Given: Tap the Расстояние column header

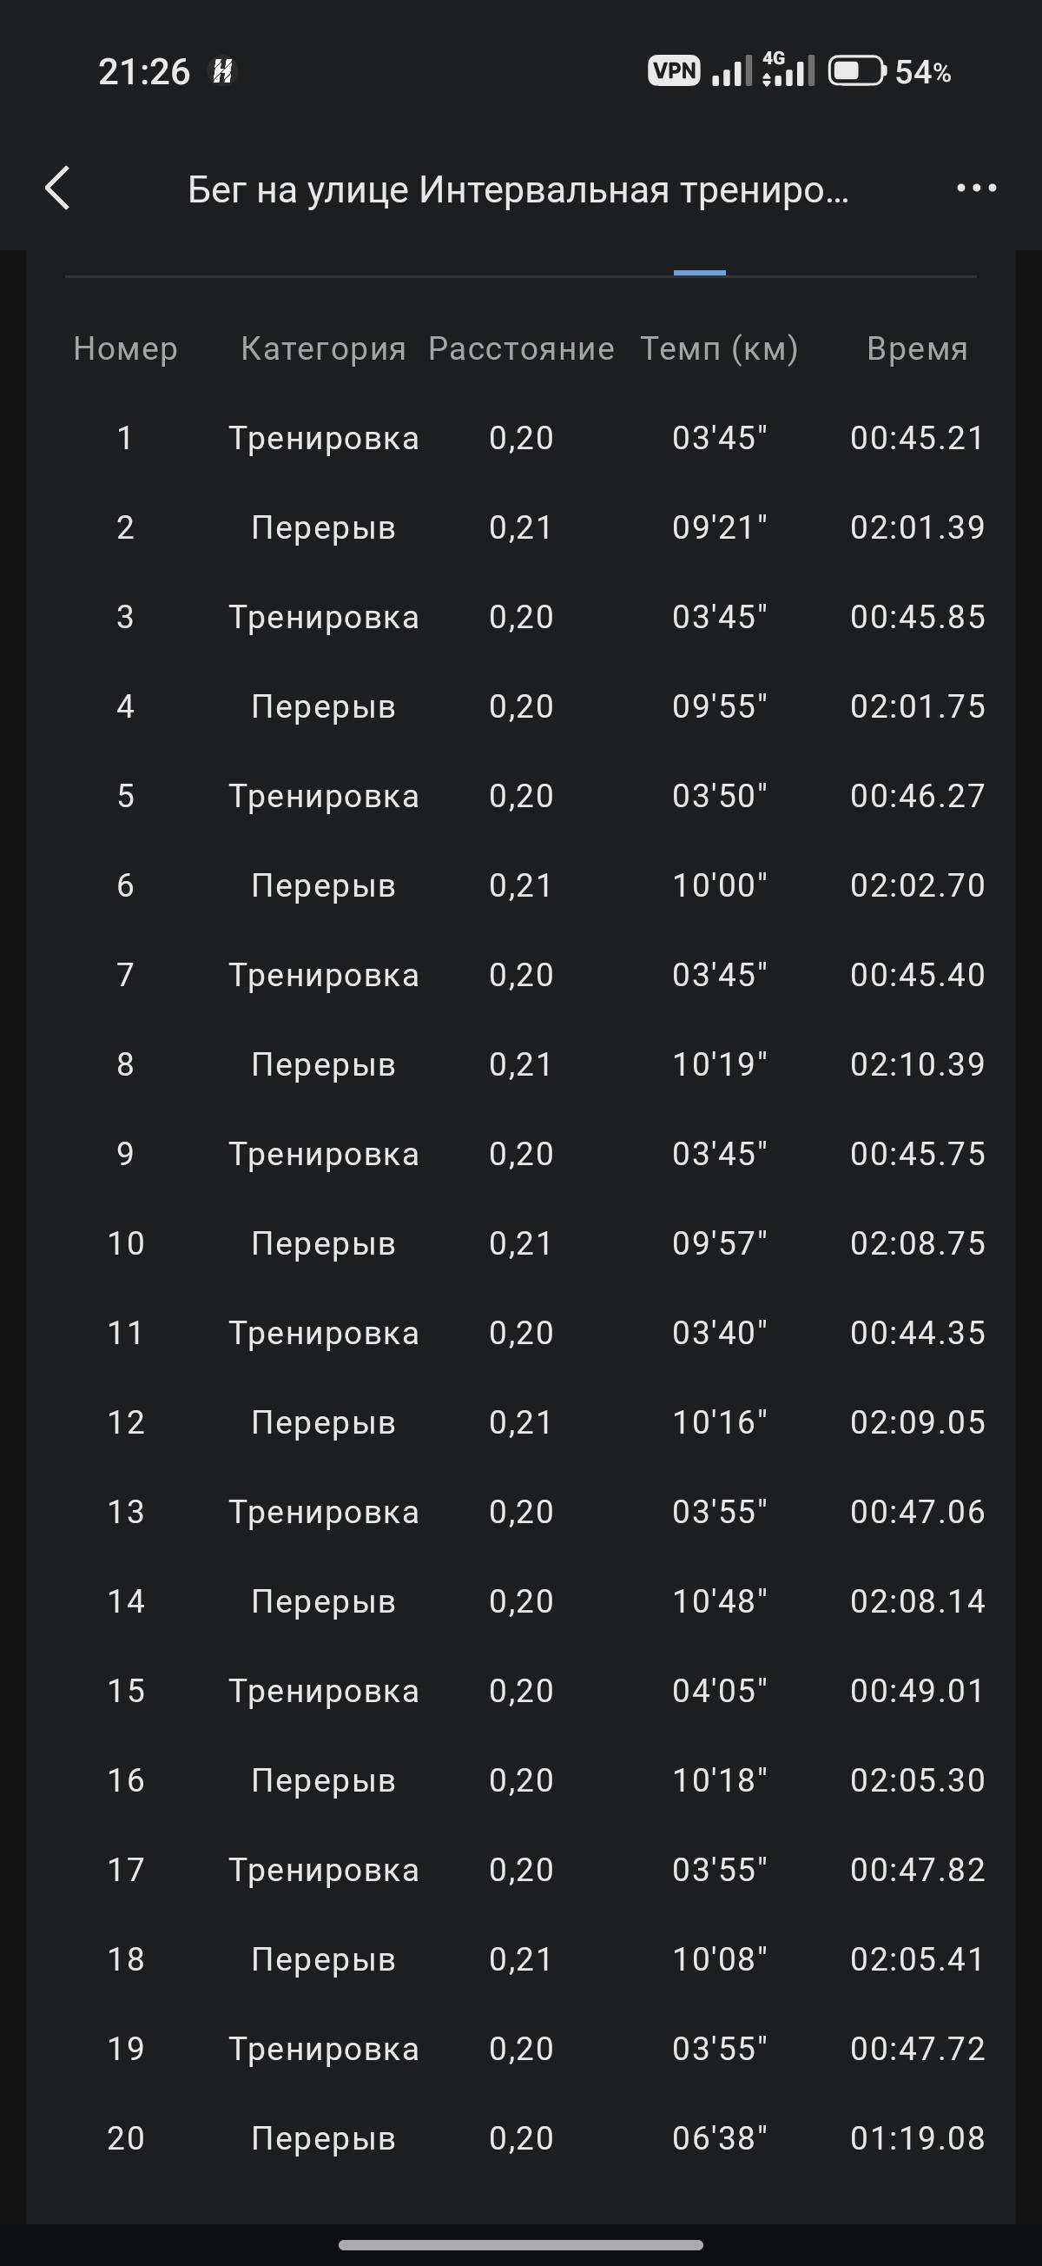Looking at the screenshot, I should pyautogui.click(x=522, y=348).
